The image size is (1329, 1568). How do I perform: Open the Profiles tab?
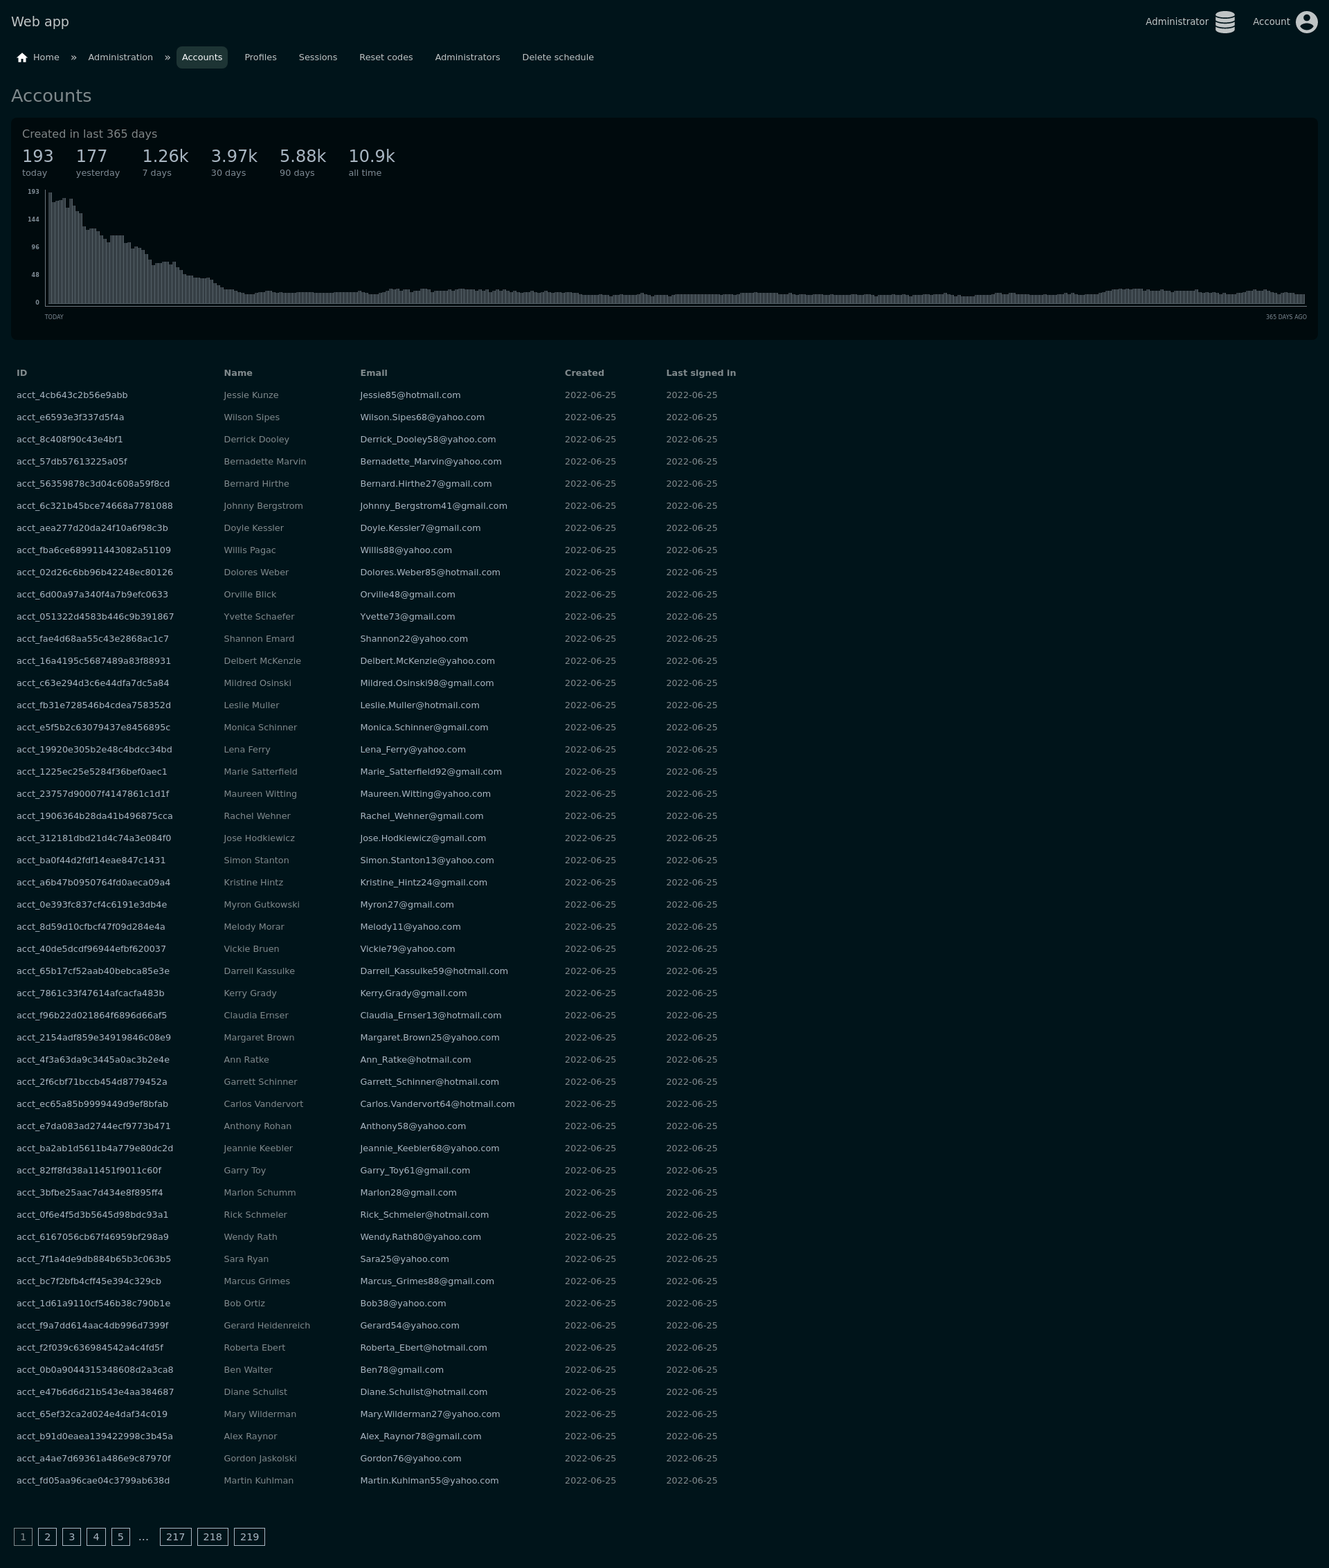(260, 57)
